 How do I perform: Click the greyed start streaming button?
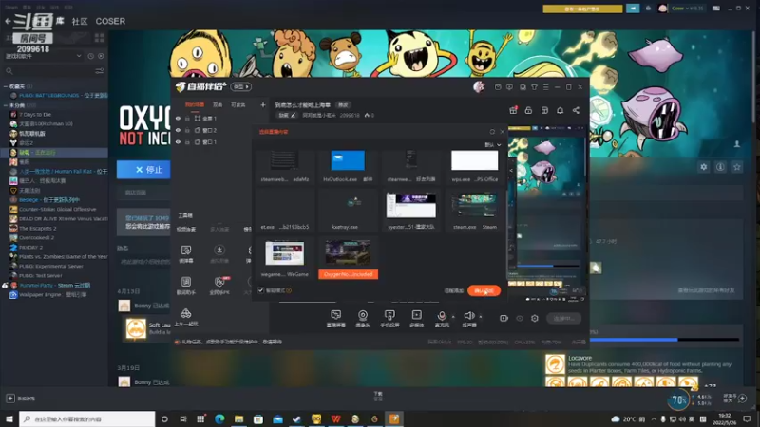tap(563, 318)
